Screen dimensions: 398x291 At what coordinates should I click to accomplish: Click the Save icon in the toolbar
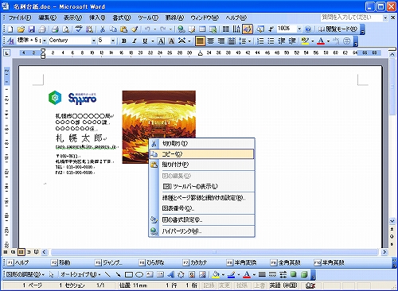32,29
